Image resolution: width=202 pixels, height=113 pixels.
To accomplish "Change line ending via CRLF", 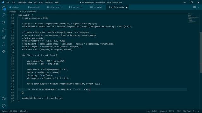I will (178, 111).
